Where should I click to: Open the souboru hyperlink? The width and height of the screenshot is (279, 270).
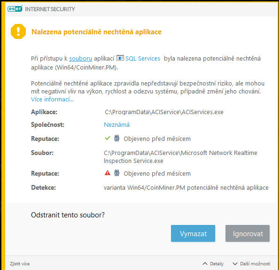click(81, 59)
